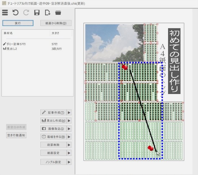Click the greyed redo arrow icon
Viewport: 198px width, 175px height.
coord(26,13)
